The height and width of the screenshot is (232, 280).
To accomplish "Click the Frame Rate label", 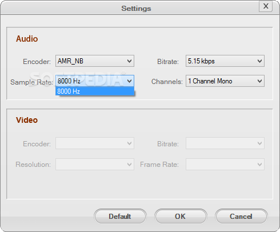I will coord(159,165).
